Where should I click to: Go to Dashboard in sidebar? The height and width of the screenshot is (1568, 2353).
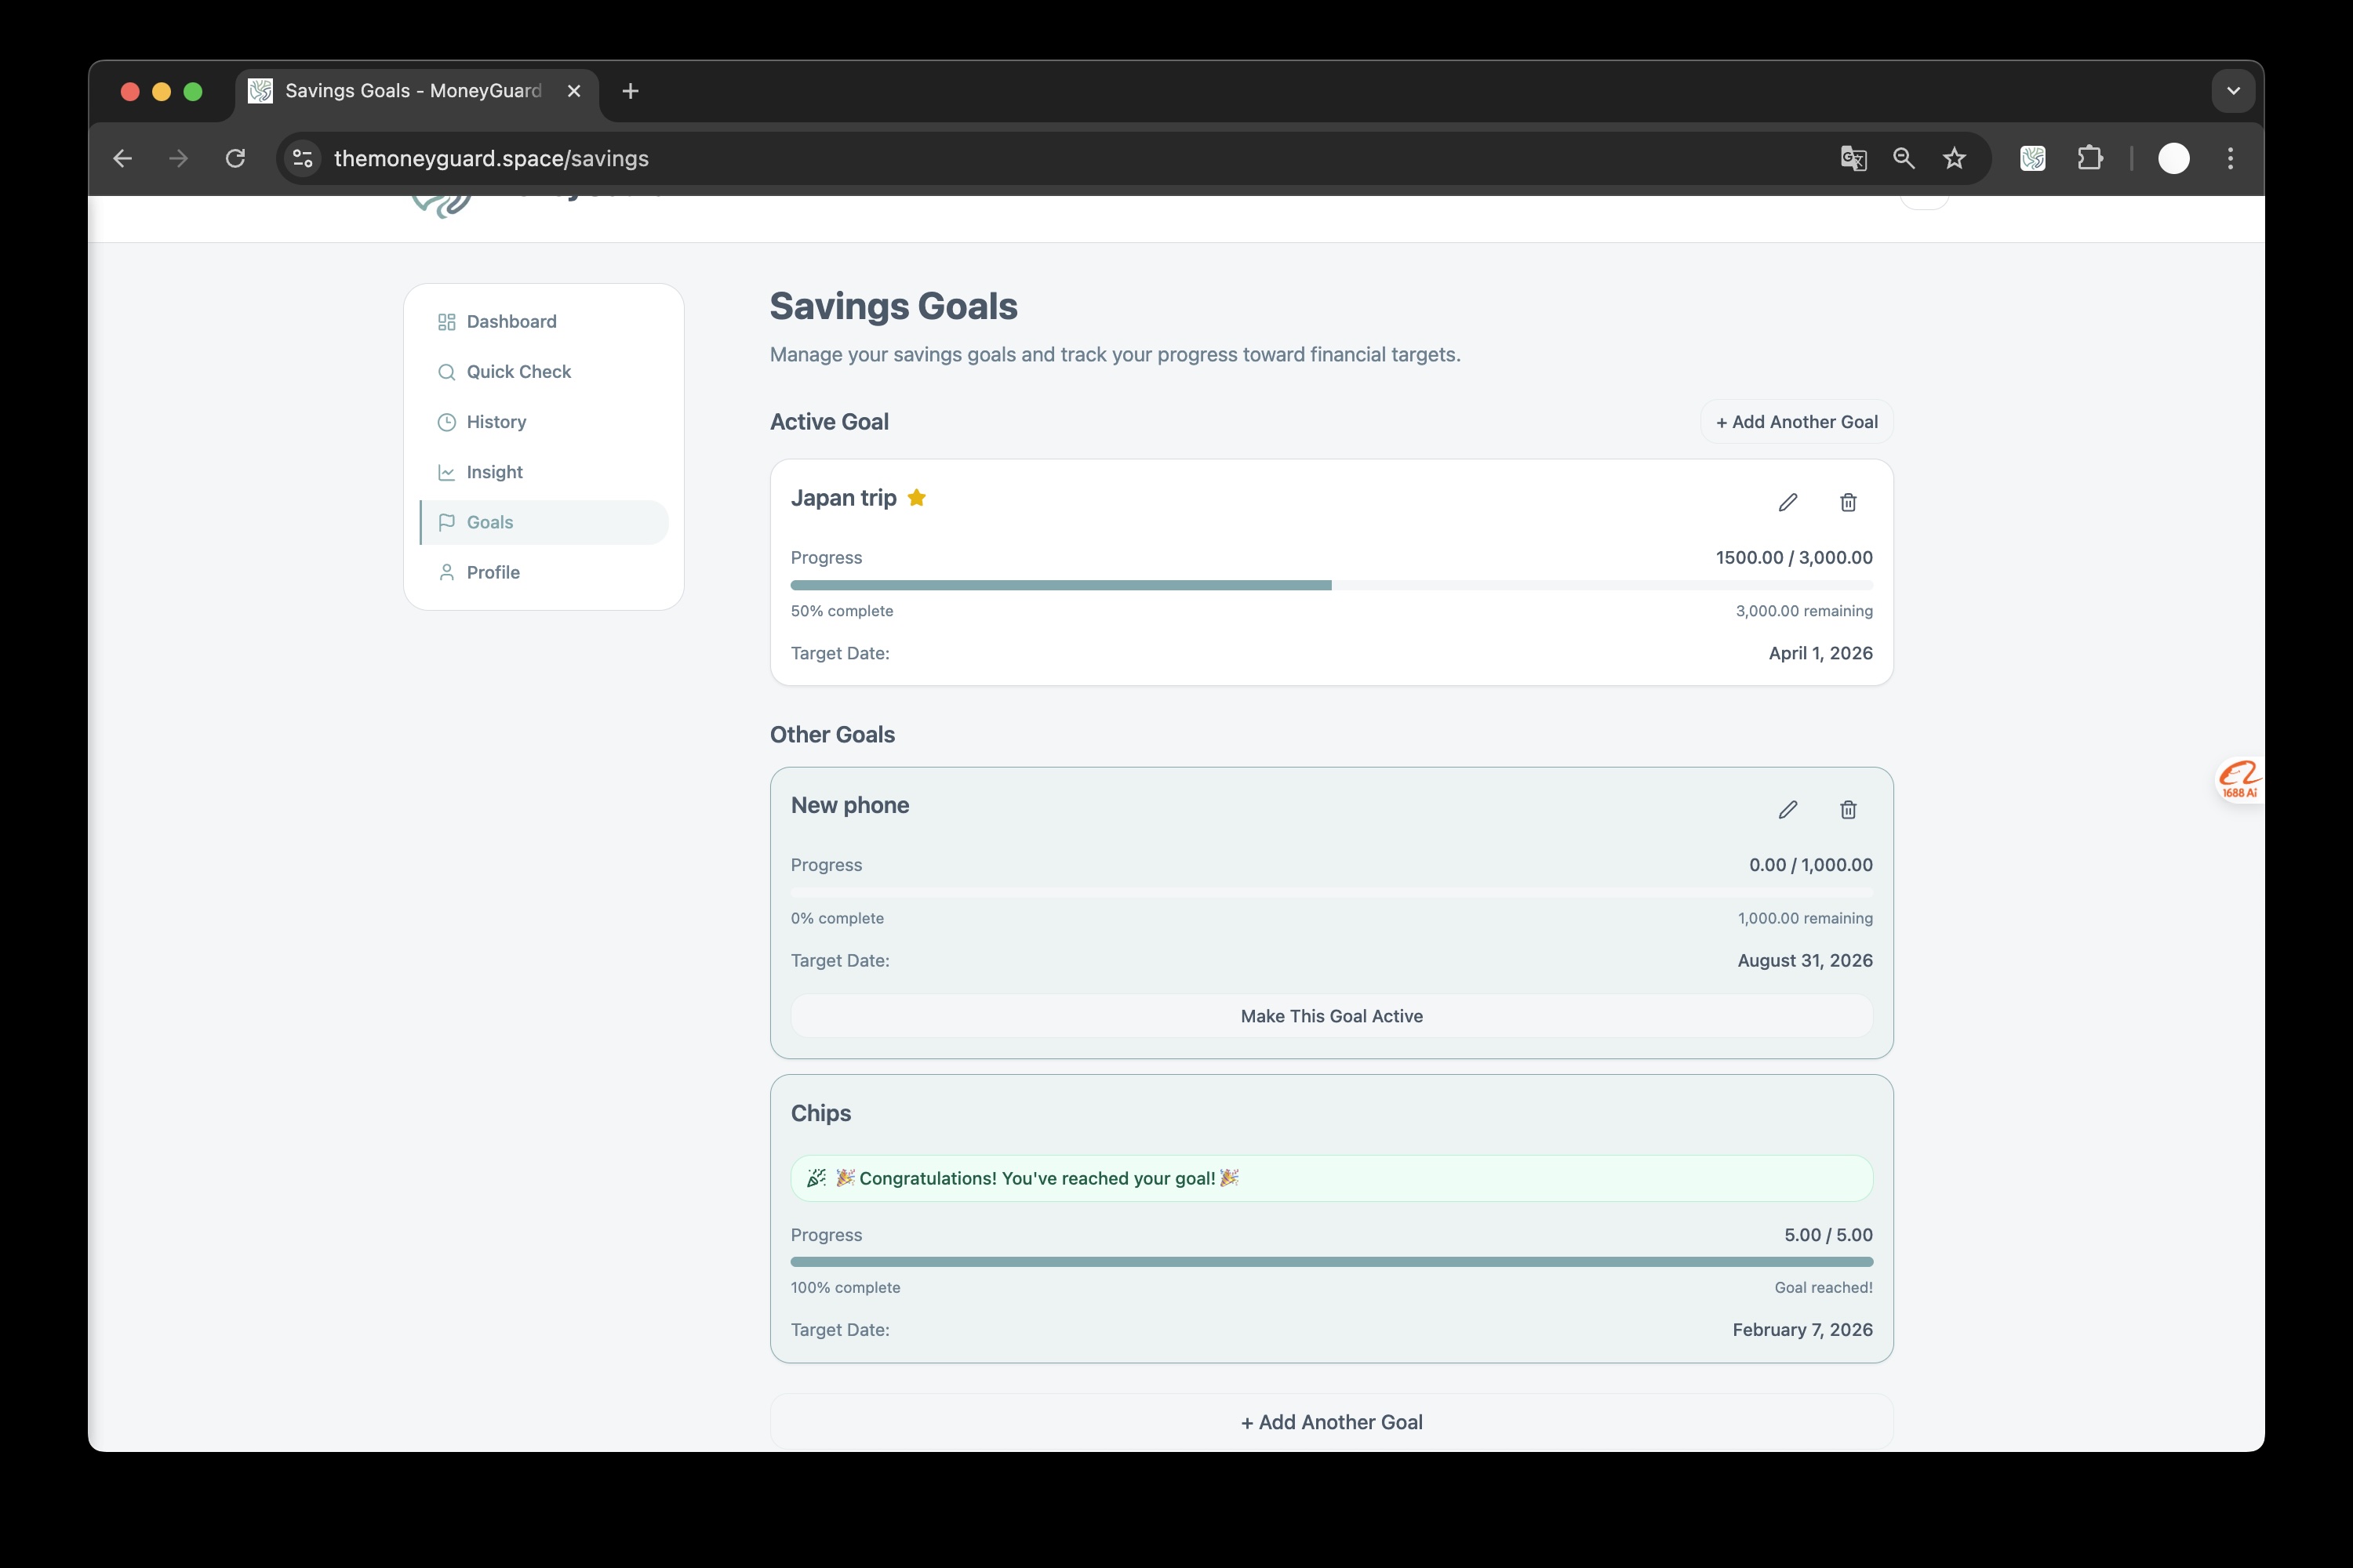coord(511,321)
